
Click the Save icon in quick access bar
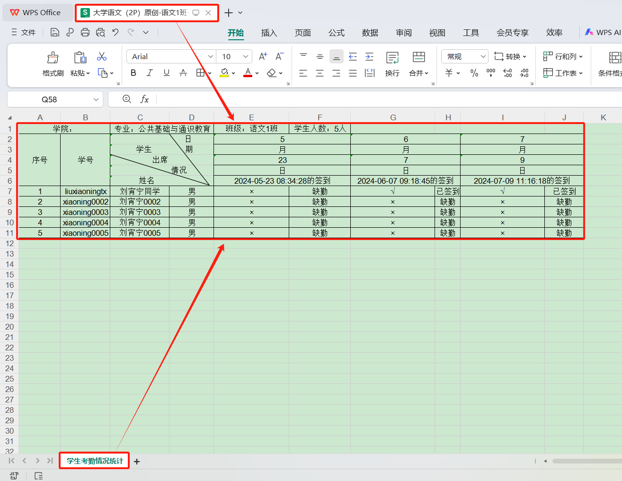(55, 32)
